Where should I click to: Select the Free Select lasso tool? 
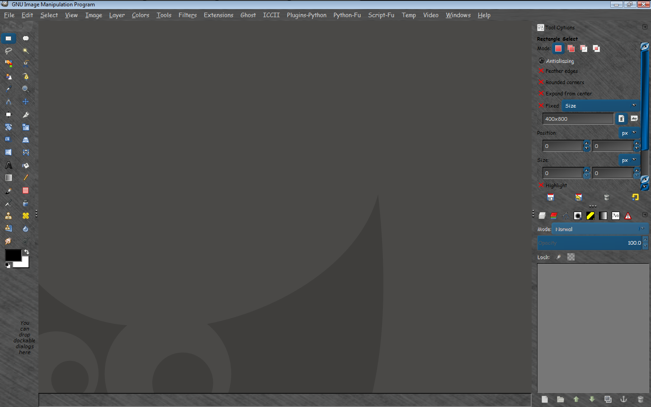[x=9, y=51]
